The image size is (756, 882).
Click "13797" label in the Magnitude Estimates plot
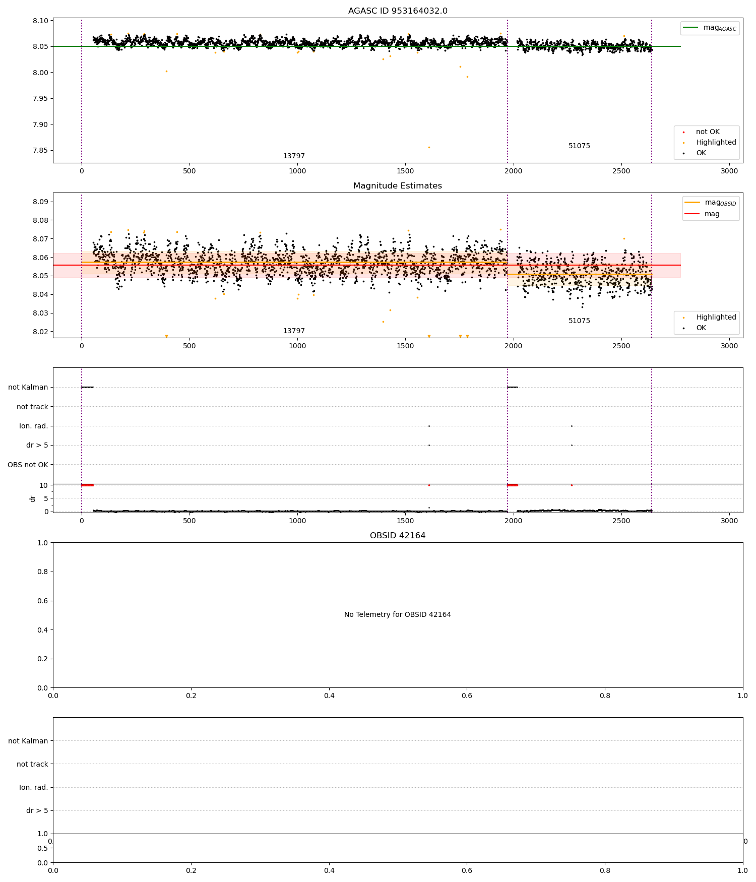coord(294,331)
